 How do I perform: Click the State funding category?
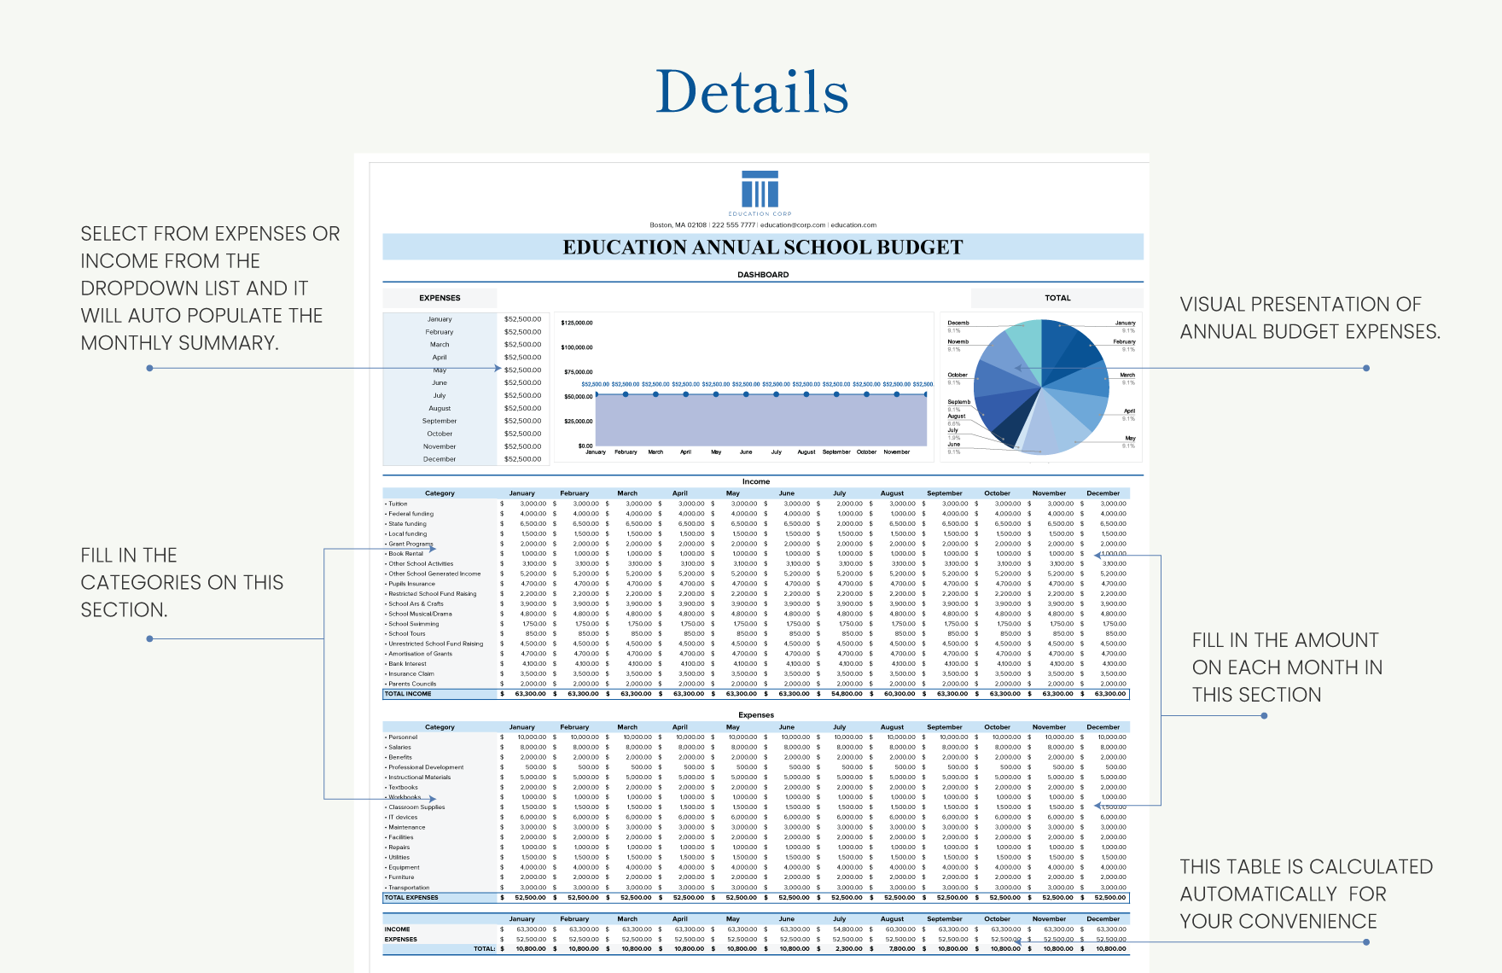[405, 524]
